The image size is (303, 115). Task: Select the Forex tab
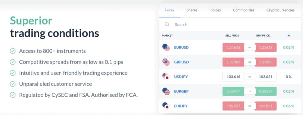170,10
